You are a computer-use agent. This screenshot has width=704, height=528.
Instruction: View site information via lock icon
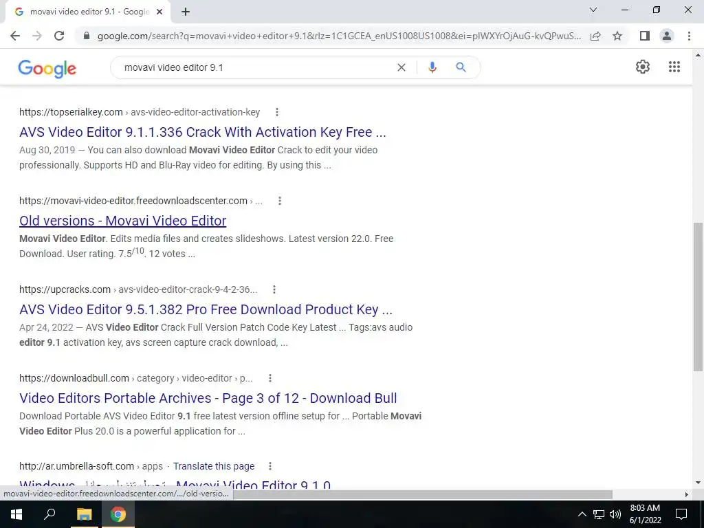coord(87,36)
